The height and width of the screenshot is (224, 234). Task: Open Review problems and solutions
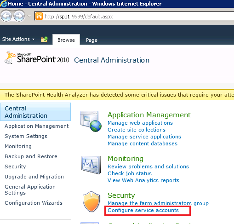tap(148, 167)
